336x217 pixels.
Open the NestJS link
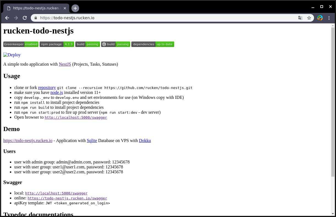65,64
